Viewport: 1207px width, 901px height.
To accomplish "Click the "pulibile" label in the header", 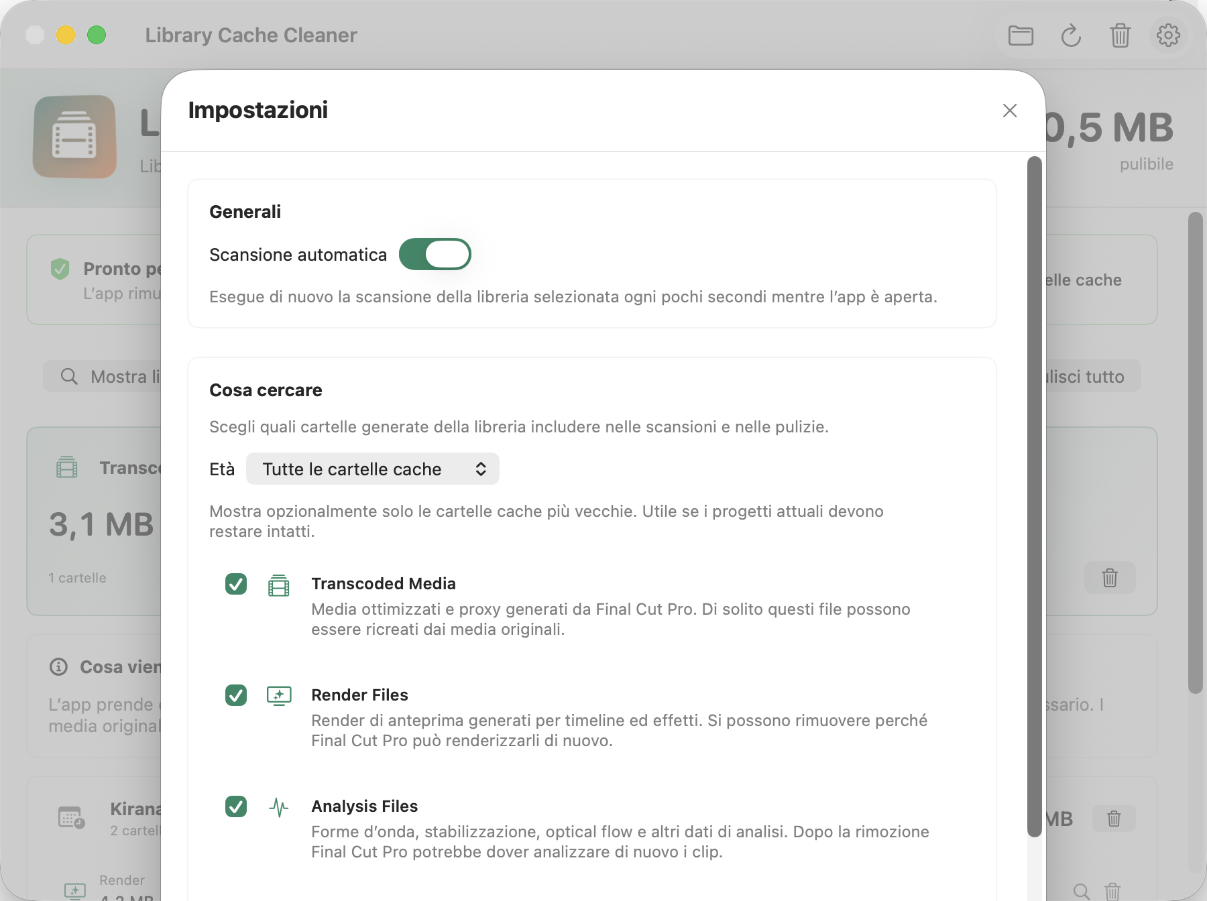I will [x=1147, y=164].
